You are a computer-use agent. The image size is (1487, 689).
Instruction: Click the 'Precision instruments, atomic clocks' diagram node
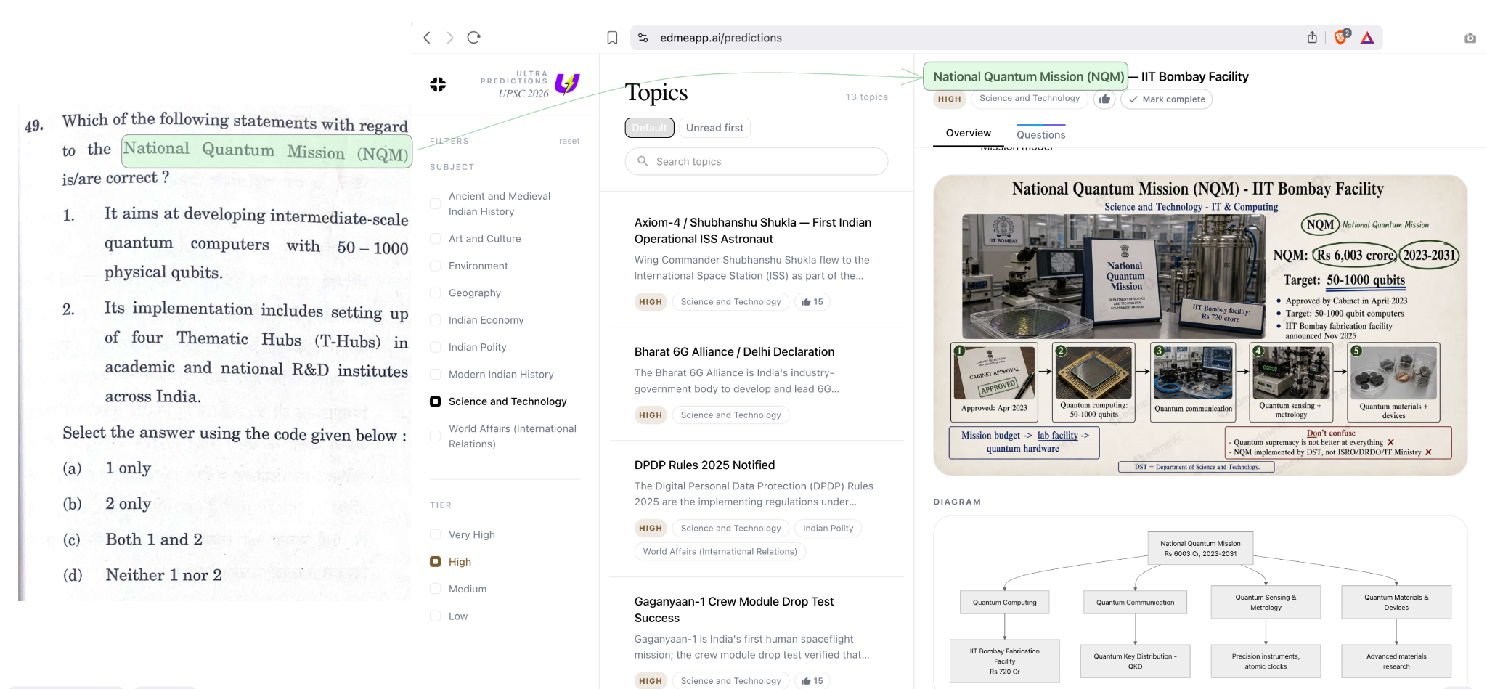1266,661
